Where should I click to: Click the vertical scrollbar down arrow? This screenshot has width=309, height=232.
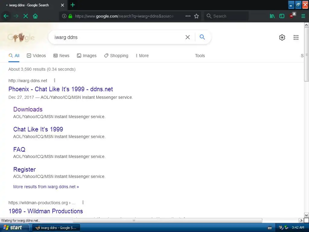coord(306,215)
